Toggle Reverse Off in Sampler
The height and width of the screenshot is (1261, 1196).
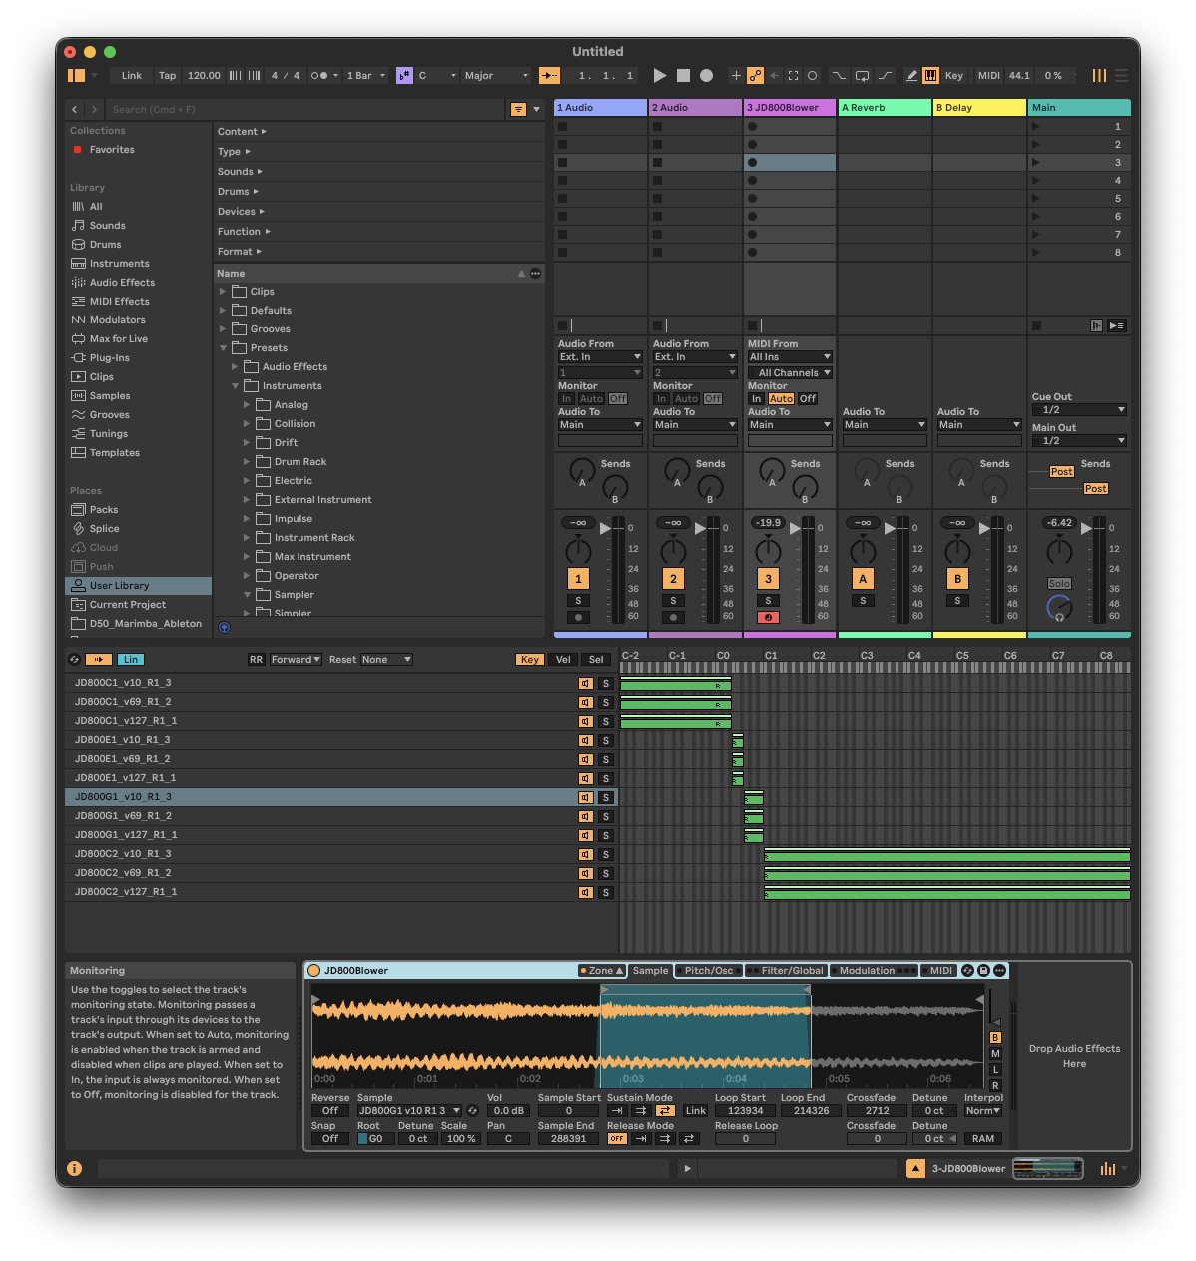[330, 1110]
